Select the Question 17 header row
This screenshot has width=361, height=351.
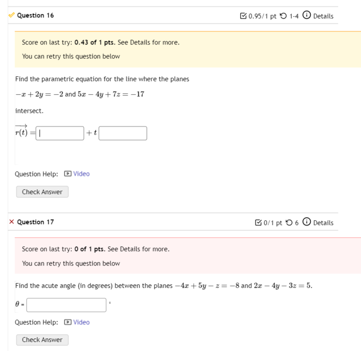coord(35,222)
